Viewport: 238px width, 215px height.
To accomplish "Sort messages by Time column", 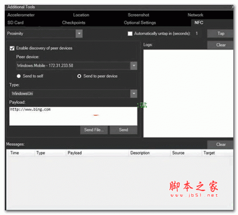I will click(21, 153).
